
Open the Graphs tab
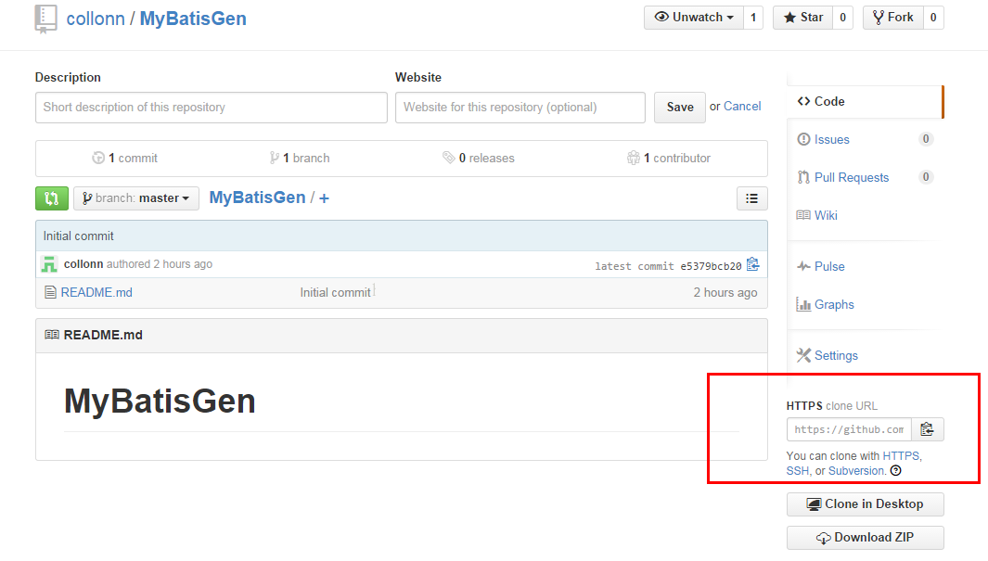[x=834, y=305]
